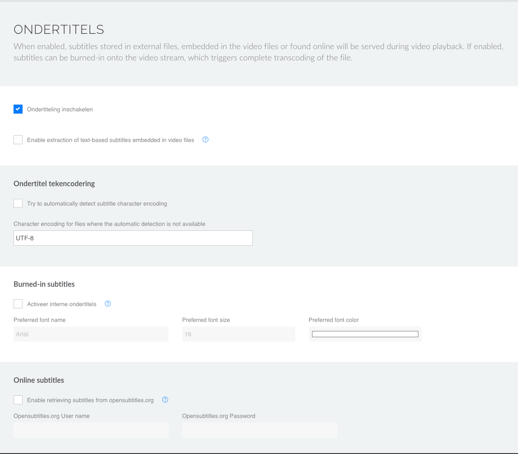Check the Activeer interne ondertitels box
The height and width of the screenshot is (454, 518).
pos(18,304)
